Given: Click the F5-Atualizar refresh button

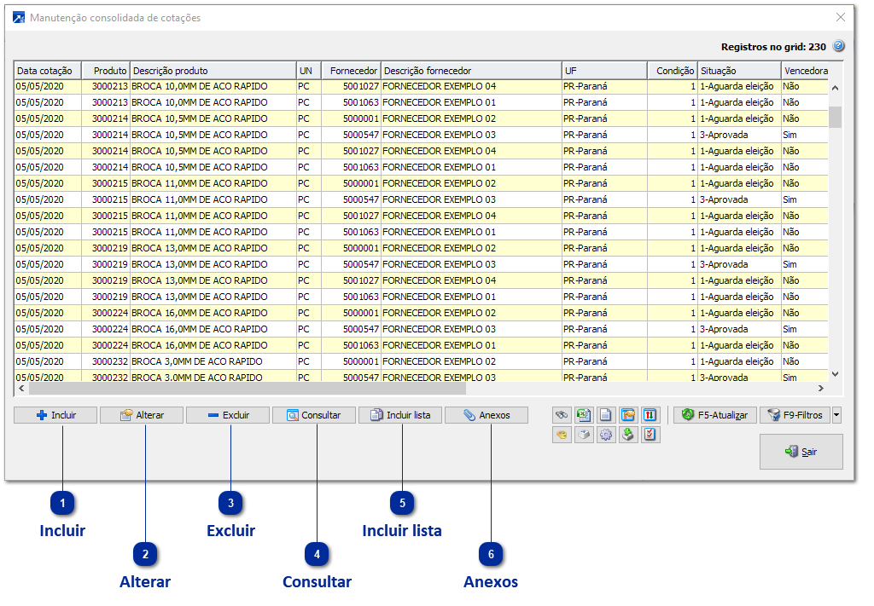Looking at the screenshot, I should click(x=715, y=415).
